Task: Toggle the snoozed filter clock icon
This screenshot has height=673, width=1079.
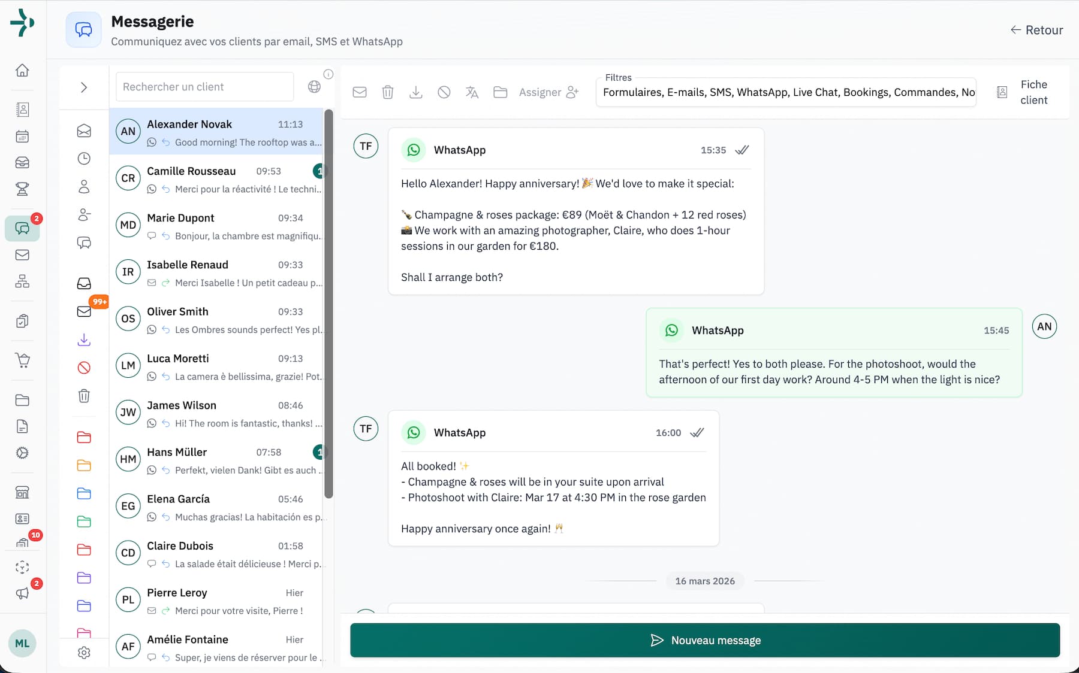Action: 84,158
